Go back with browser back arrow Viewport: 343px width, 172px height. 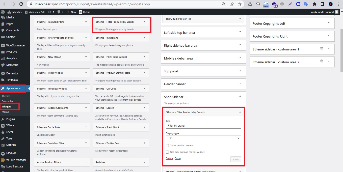(x=5, y=4)
